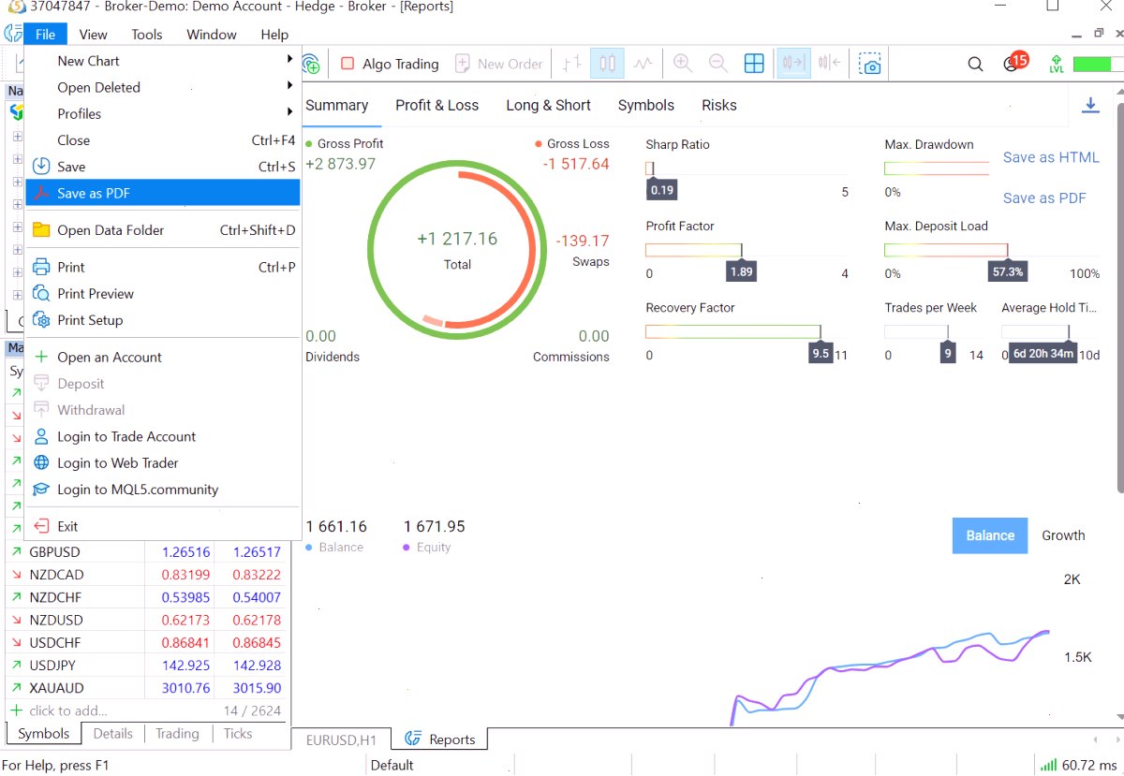The image size is (1124, 776).
Task: Switch to the Profit & Loss tab
Action: click(436, 105)
